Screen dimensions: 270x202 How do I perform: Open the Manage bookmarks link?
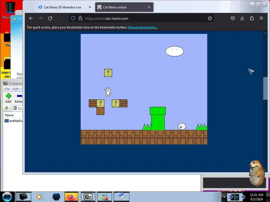pos(143,27)
